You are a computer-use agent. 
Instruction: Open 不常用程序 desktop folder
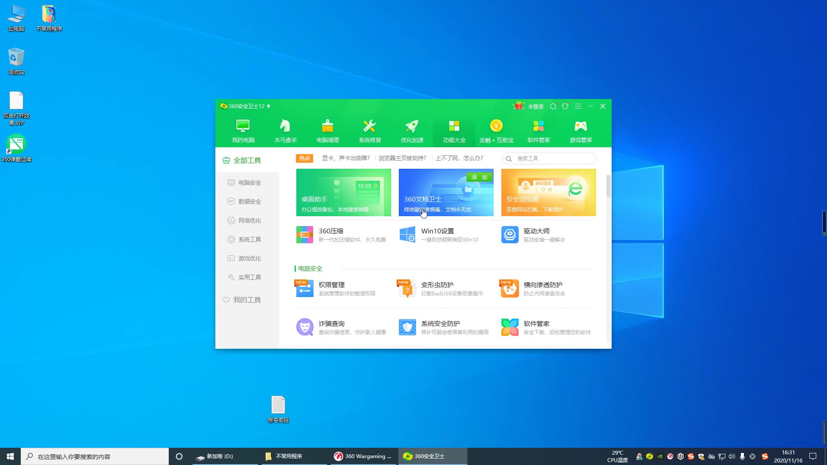[49, 18]
